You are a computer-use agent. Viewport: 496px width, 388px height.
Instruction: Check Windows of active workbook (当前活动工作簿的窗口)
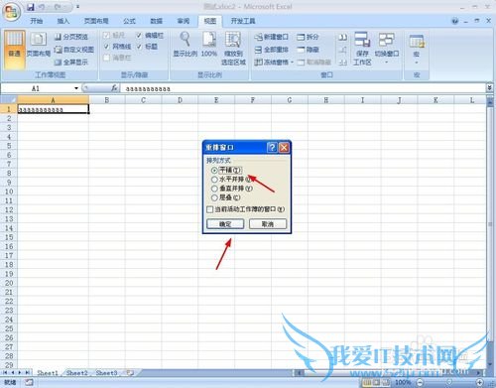pyautogui.click(x=209, y=209)
